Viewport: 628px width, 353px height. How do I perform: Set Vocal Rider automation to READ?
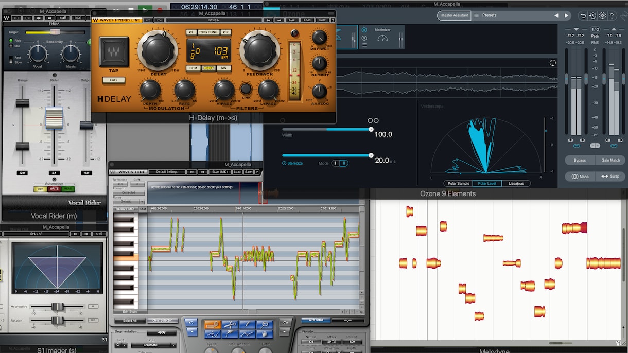coord(68,189)
